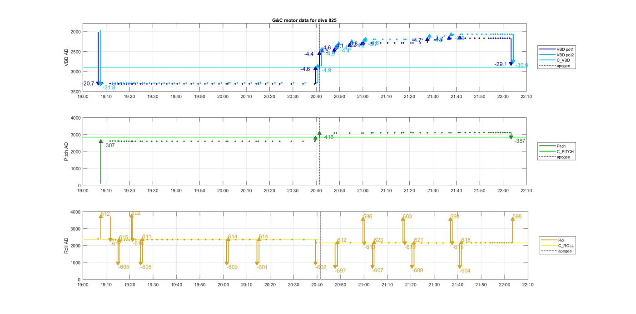Click the '586' roll data label

coord(368,217)
